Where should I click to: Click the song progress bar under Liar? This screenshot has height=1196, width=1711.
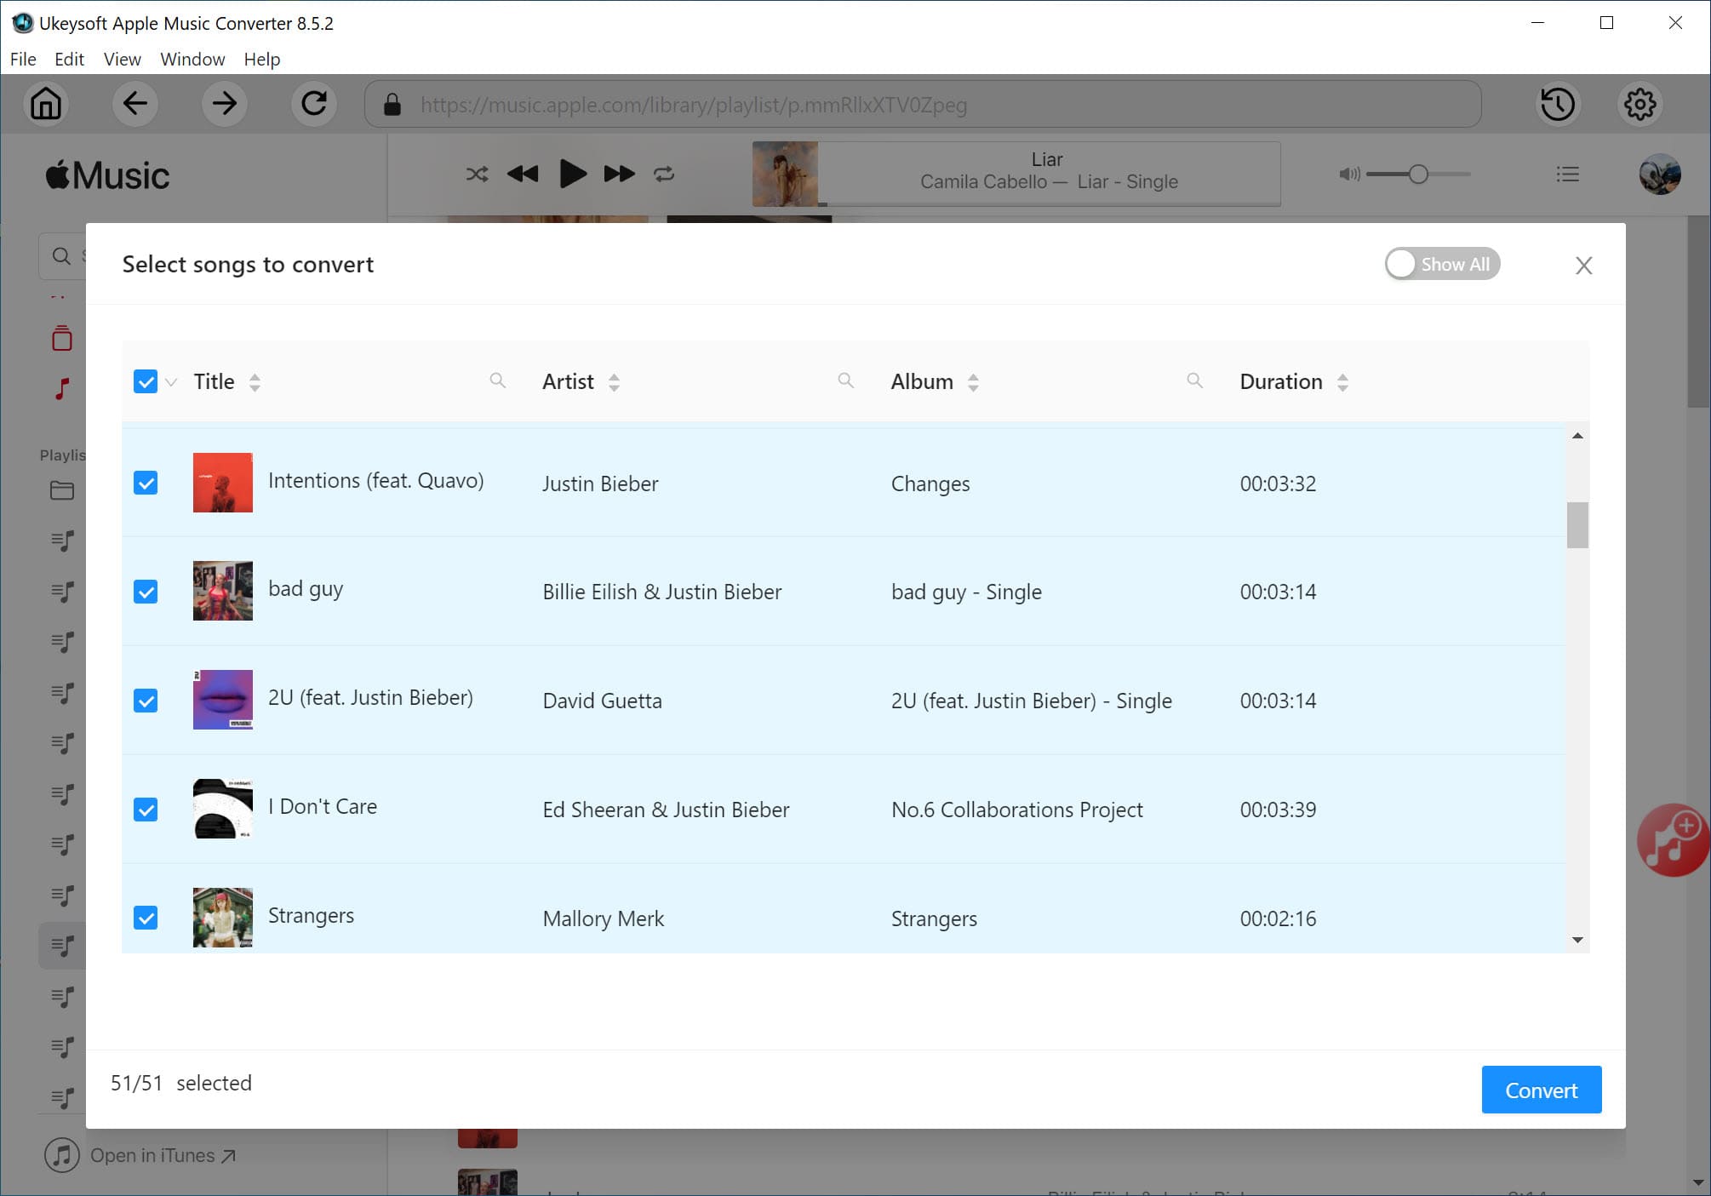coord(1049,203)
